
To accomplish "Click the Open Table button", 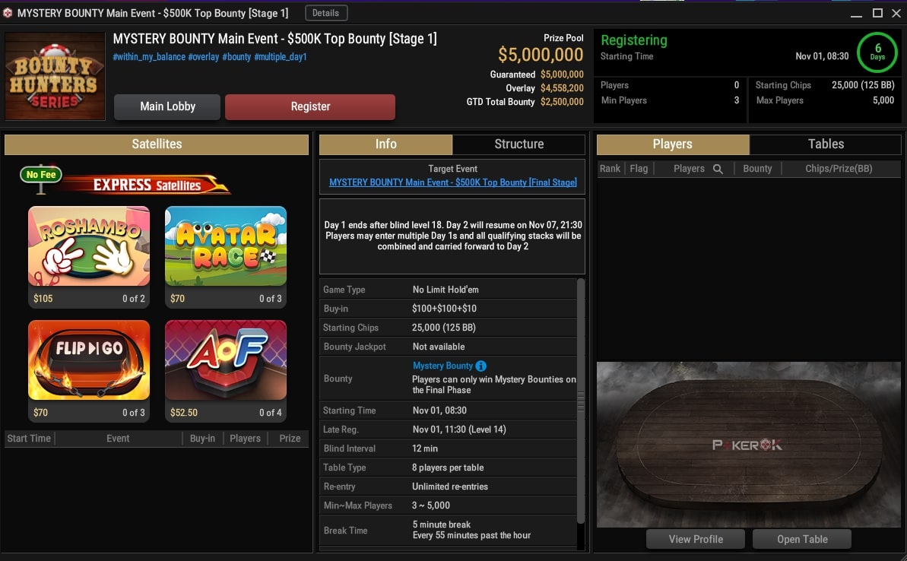I will click(802, 539).
